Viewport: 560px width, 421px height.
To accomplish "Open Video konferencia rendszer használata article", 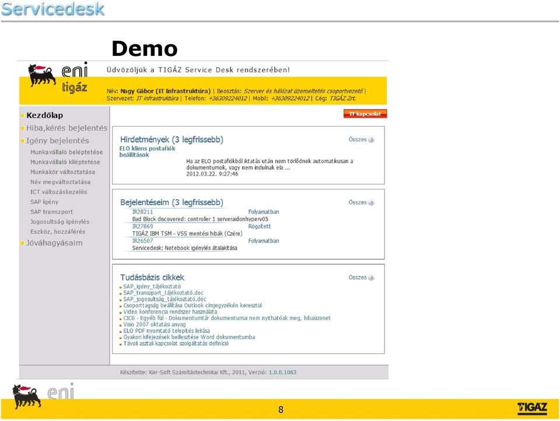I will [x=170, y=312].
